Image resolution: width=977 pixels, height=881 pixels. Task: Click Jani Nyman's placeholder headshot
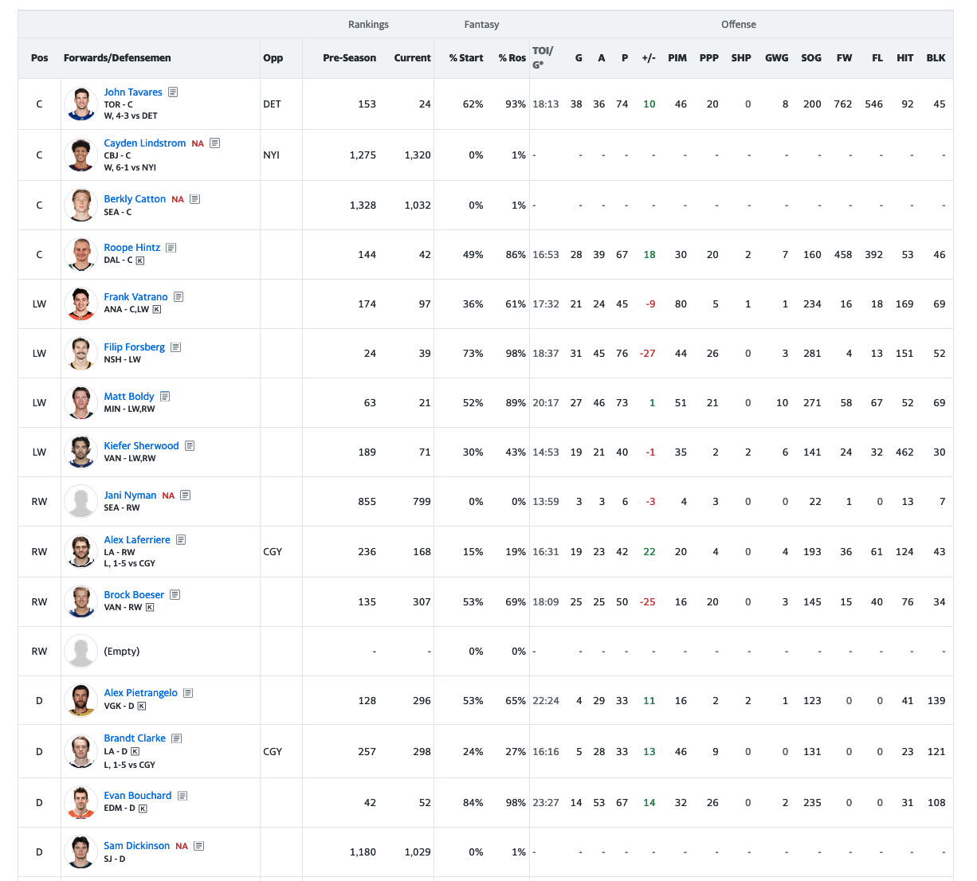pyautogui.click(x=80, y=502)
